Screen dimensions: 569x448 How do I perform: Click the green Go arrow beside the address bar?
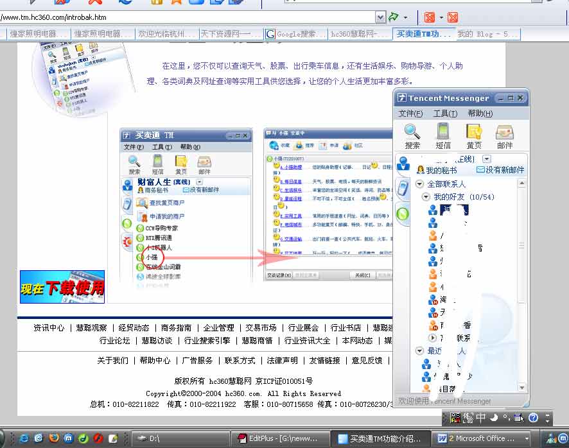394,17
